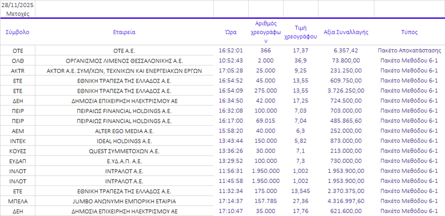Select ALTER EGO MEDIA Α.Ε. cell

pyautogui.click(x=124, y=132)
